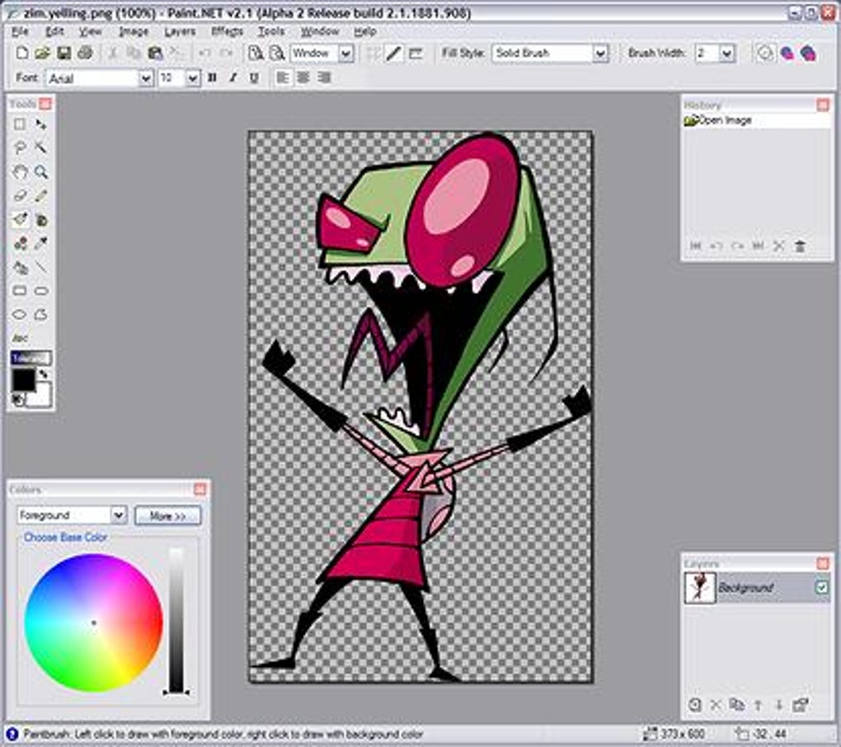Viewport: 841px width, 747px height.
Task: Choose the Magic Wand tool
Action: 40,148
